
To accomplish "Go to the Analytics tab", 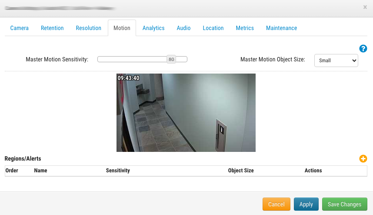I will pyautogui.click(x=153, y=28).
